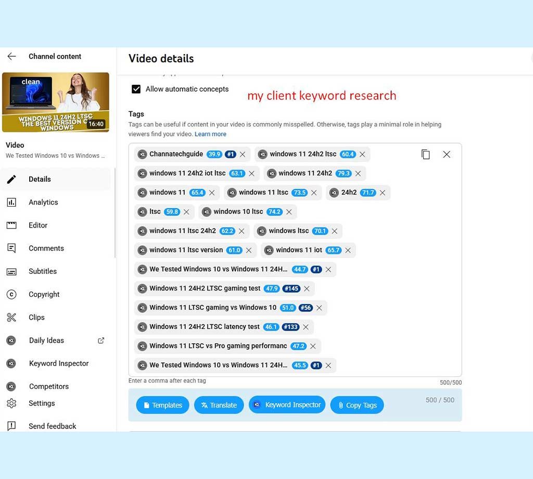Click the video title text under Video
Screen dimensions: 533x479
[55, 156]
